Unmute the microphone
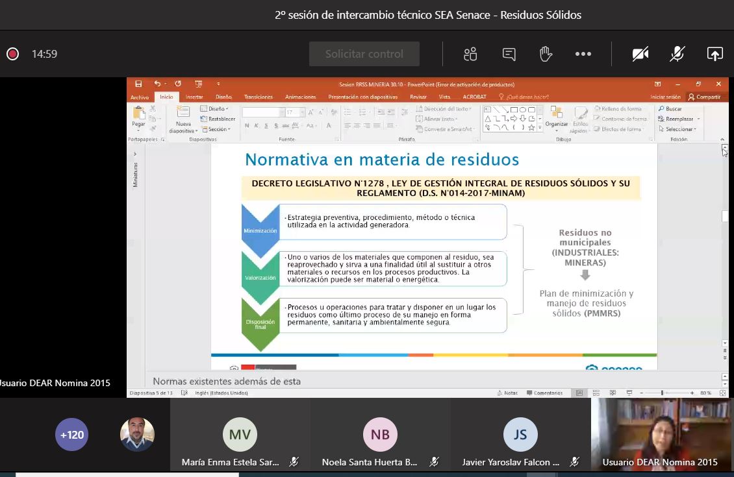This screenshot has width=734, height=477. pyautogui.click(x=677, y=55)
